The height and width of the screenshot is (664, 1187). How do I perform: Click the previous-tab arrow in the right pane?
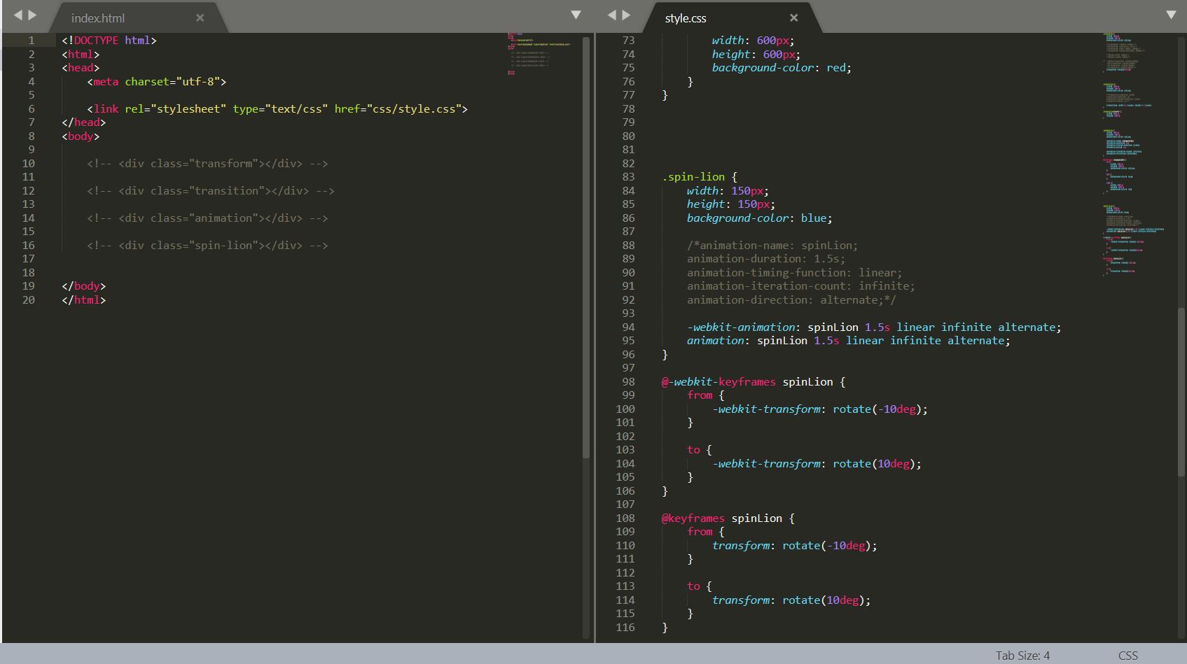pyautogui.click(x=612, y=15)
